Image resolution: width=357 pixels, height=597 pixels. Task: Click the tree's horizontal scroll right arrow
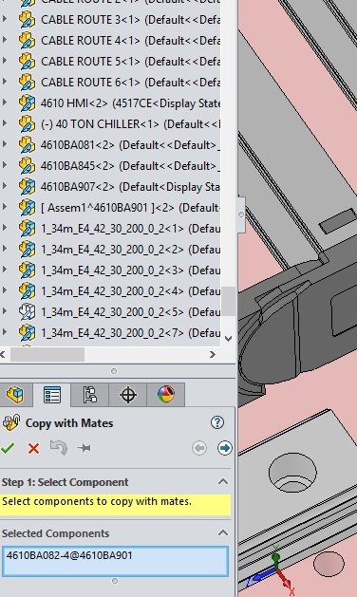coord(213,354)
